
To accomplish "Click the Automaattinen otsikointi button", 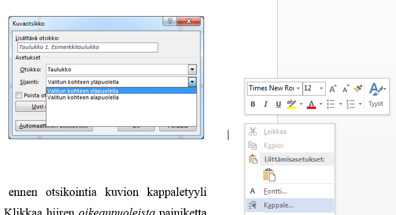I will [54, 126].
